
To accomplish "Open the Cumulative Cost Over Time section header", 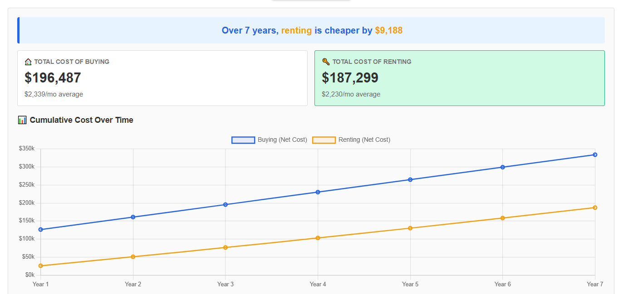I will 81,120.
